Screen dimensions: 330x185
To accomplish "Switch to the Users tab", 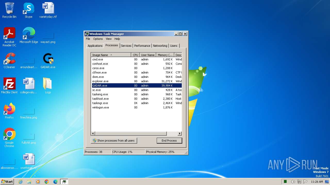I will pyautogui.click(x=174, y=46).
